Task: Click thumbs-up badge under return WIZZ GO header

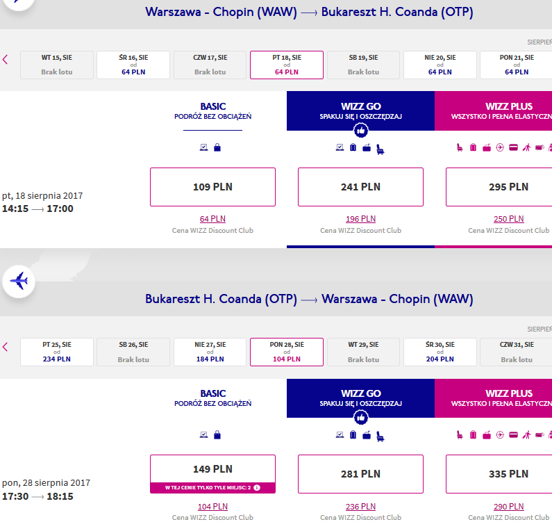Action: click(x=360, y=418)
